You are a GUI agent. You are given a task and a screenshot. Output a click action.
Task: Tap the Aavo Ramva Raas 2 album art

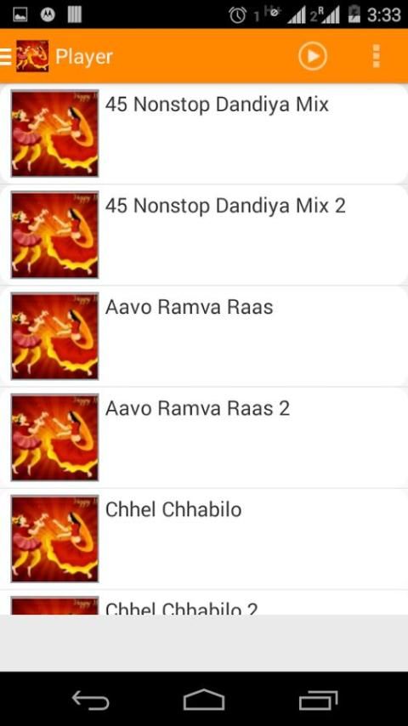(x=54, y=438)
